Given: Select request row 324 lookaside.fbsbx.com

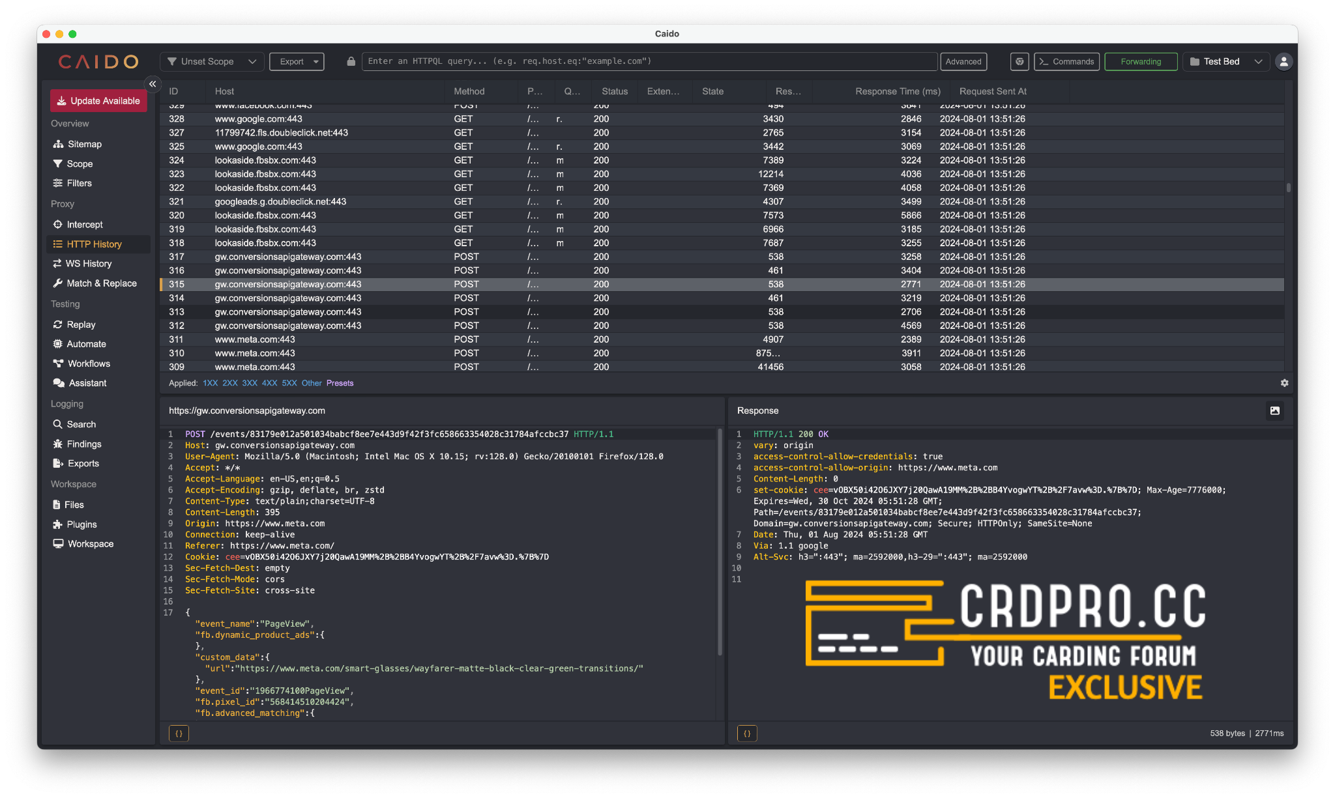Looking at the screenshot, I should (722, 160).
